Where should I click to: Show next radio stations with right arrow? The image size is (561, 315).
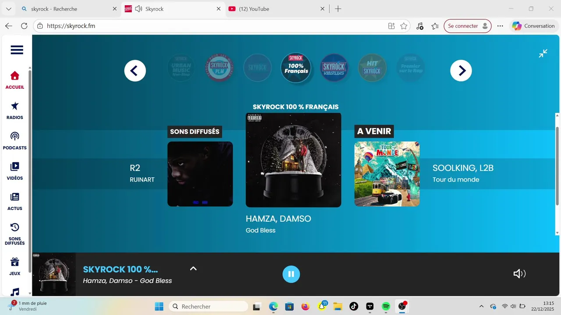(461, 70)
